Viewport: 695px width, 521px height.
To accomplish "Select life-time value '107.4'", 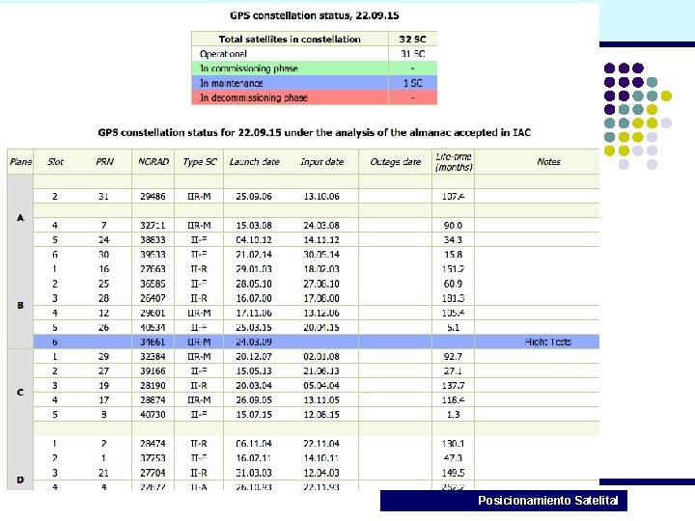I will pos(453,196).
